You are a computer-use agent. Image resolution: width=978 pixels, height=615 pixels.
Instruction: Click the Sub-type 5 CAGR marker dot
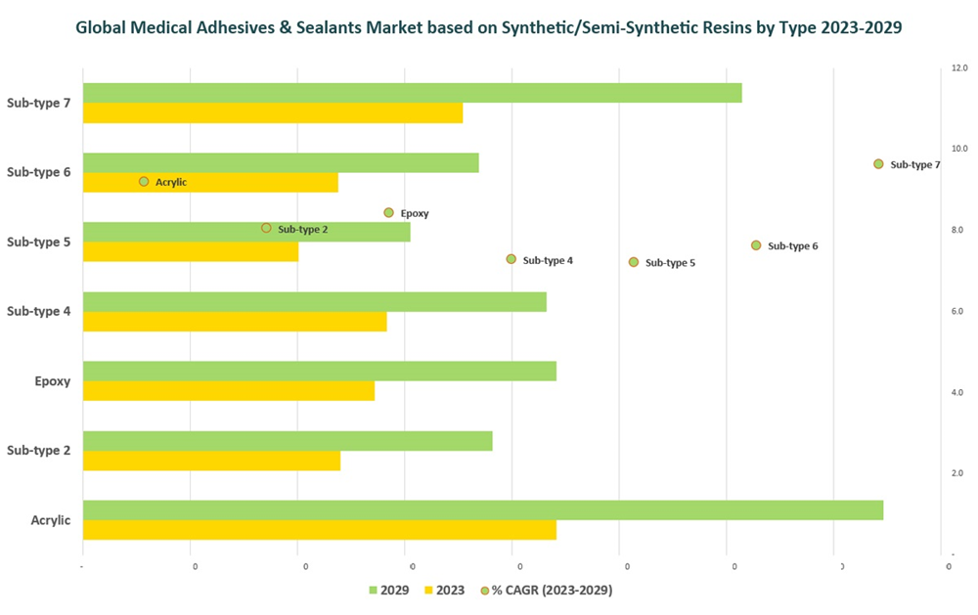pos(634,262)
